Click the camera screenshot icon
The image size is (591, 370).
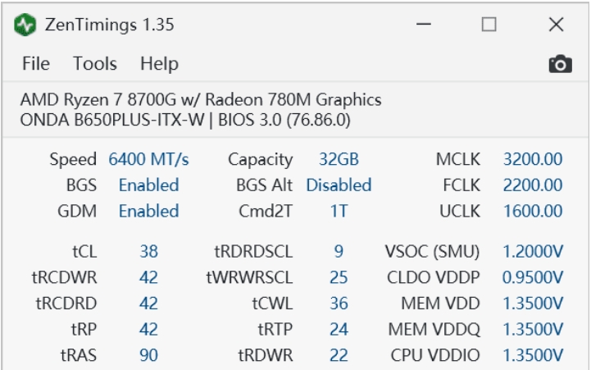click(560, 64)
